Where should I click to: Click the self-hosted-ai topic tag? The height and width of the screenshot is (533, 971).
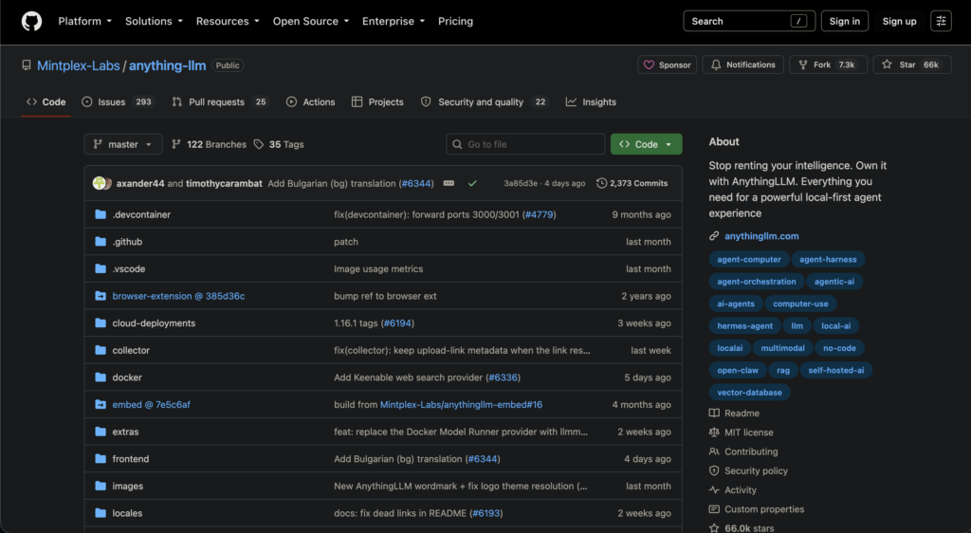coord(836,370)
